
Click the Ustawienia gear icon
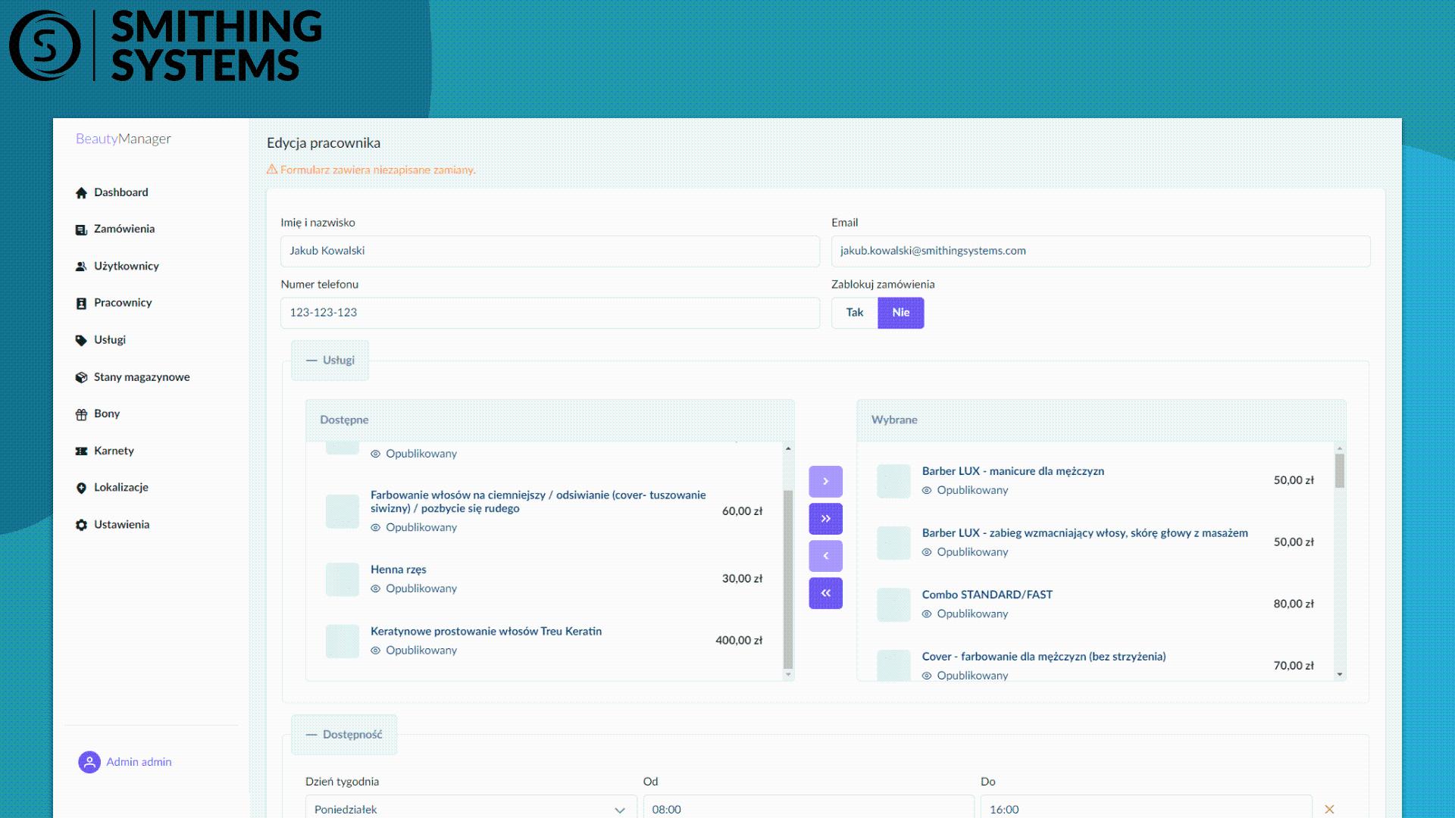point(81,525)
